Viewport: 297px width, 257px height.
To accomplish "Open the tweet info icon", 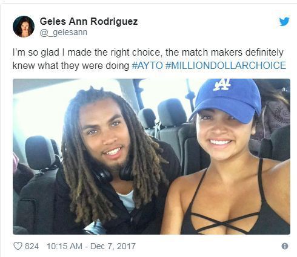I will click(285, 246).
